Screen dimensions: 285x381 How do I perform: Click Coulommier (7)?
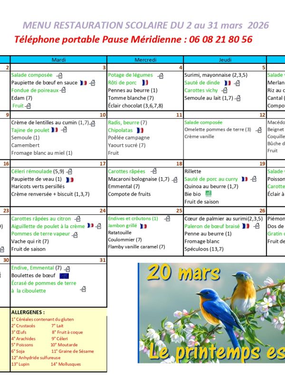point(125,240)
